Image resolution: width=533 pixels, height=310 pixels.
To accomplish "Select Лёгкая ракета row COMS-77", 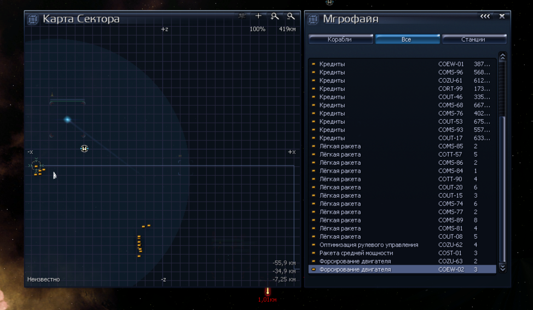I will click(x=402, y=211).
